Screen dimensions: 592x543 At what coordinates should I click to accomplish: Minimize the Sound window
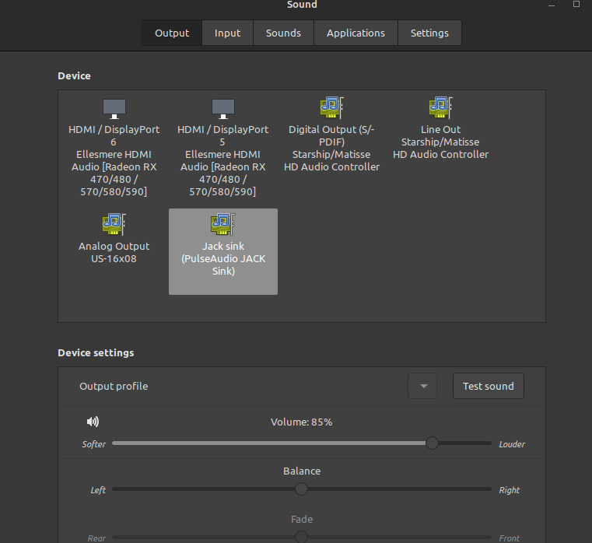pyautogui.click(x=552, y=5)
